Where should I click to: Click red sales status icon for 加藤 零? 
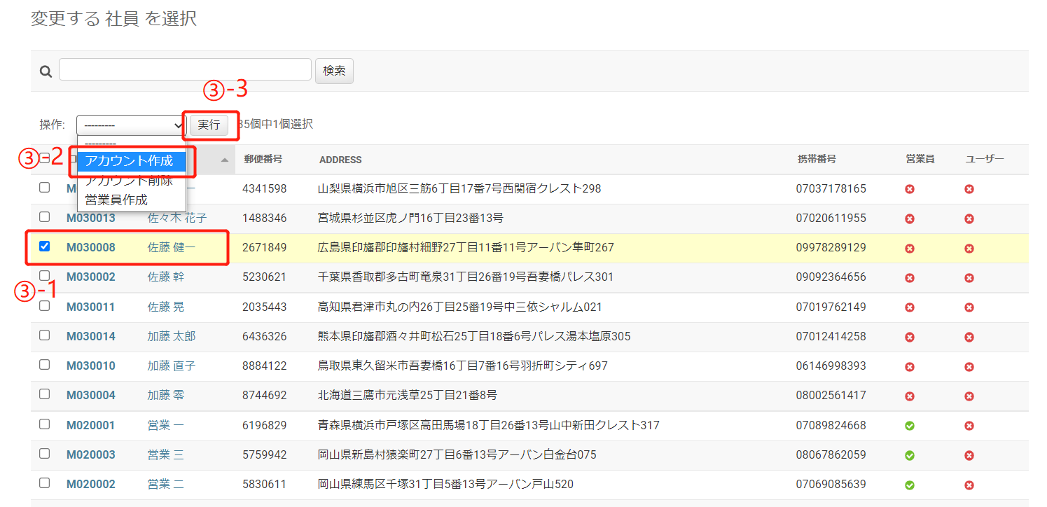coord(910,396)
